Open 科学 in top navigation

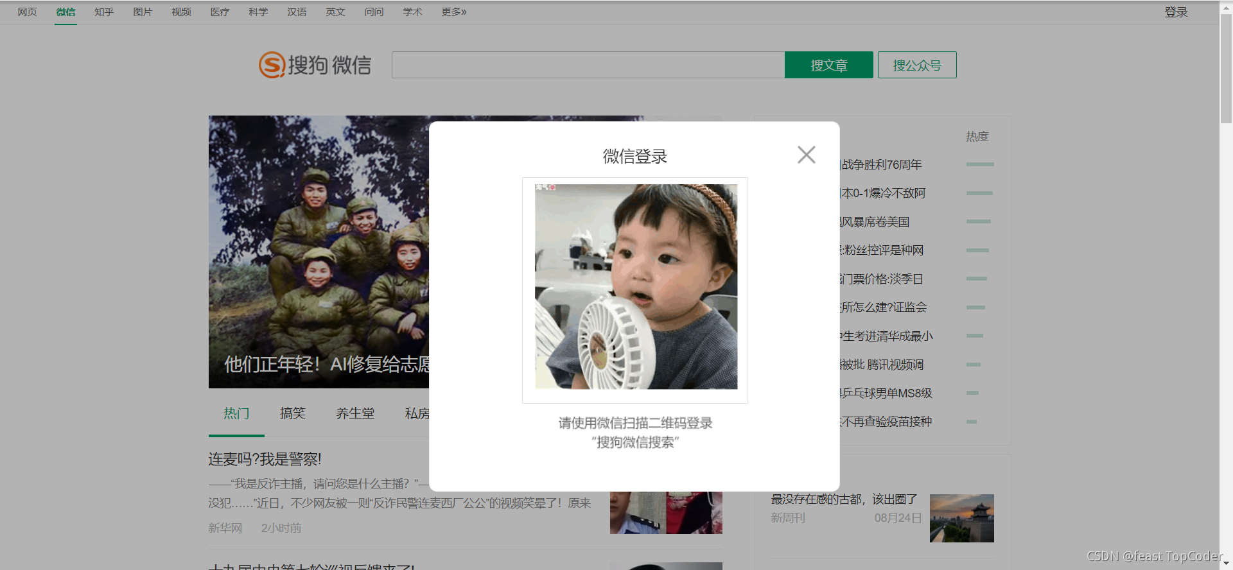(x=258, y=12)
